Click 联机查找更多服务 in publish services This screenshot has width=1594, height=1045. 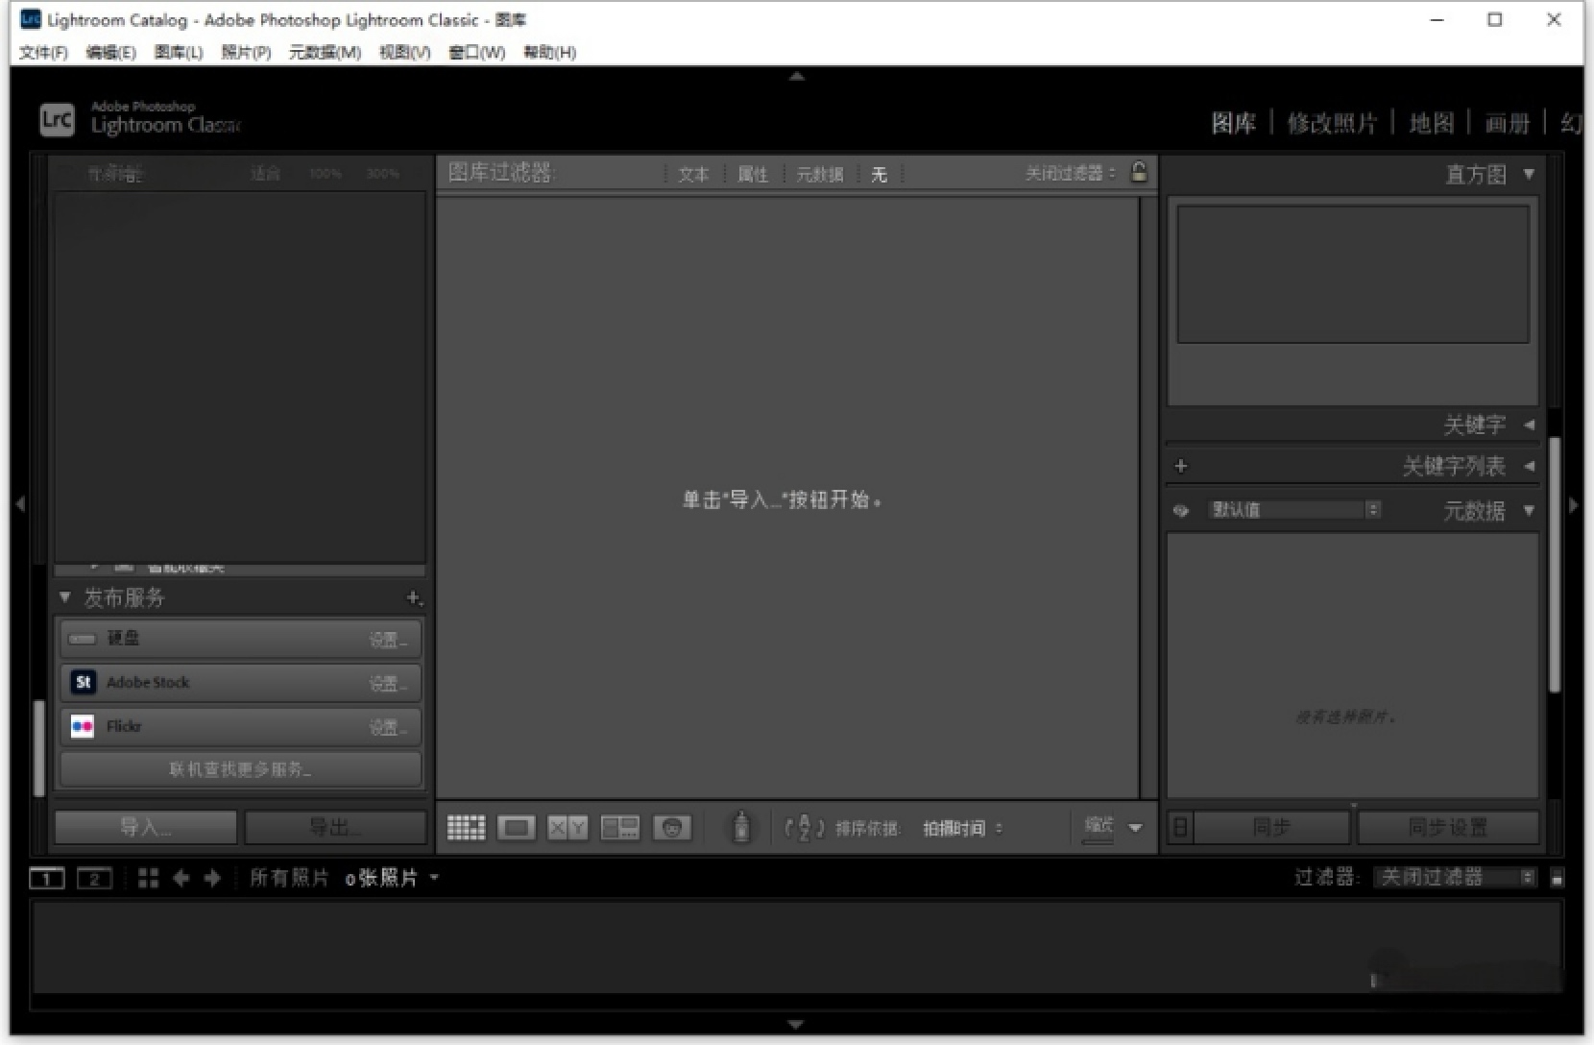pos(239,768)
